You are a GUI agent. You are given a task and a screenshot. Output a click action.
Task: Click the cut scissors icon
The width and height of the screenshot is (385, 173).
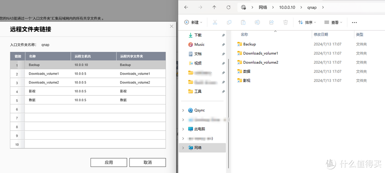215,22
